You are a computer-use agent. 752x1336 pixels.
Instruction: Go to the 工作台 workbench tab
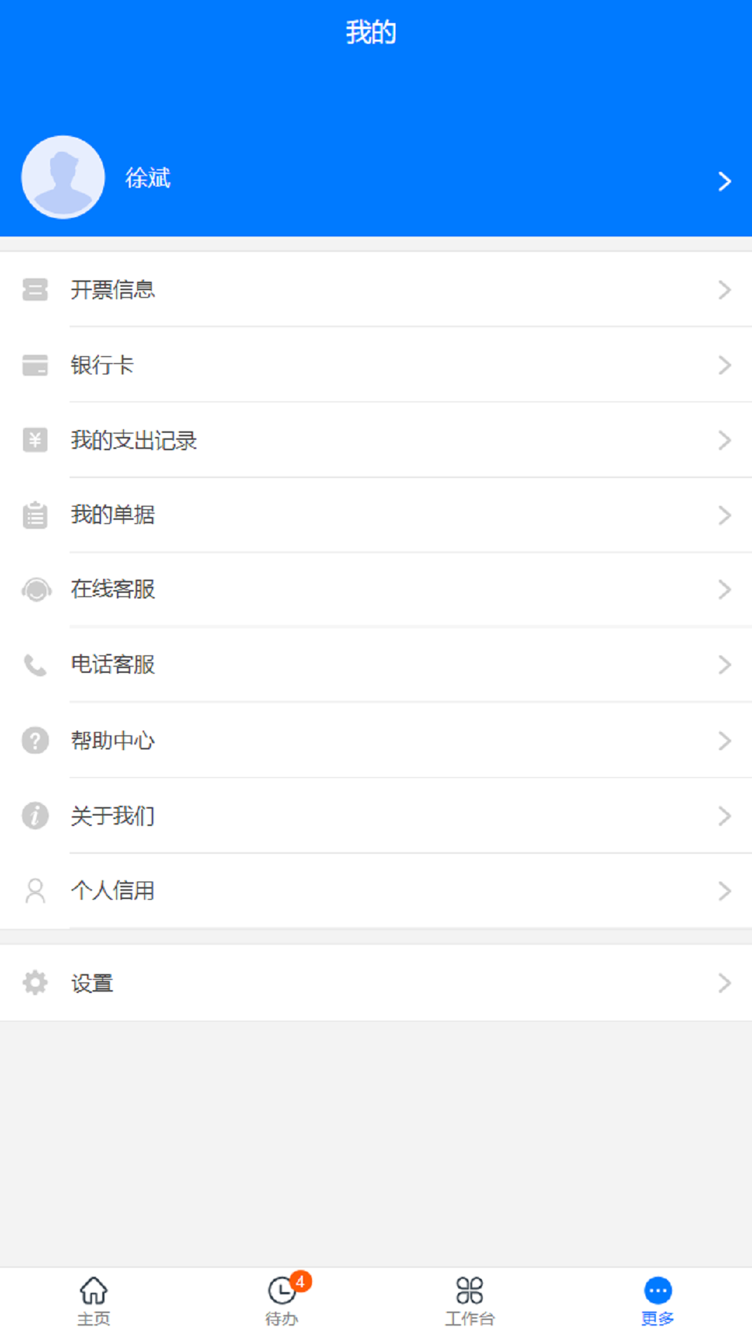click(x=469, y=1300)
